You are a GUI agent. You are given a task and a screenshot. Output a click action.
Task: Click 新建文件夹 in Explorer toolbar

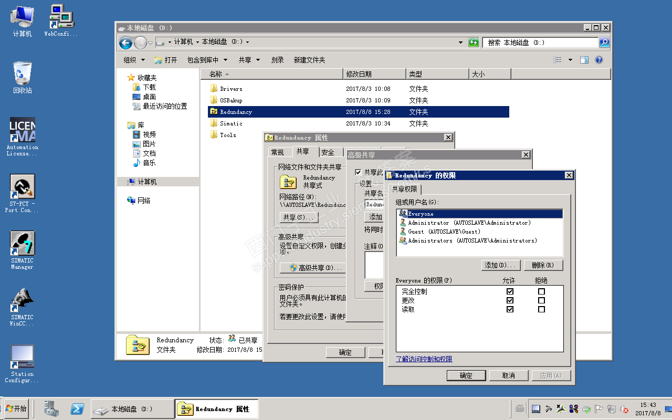[x=310, y=60]
